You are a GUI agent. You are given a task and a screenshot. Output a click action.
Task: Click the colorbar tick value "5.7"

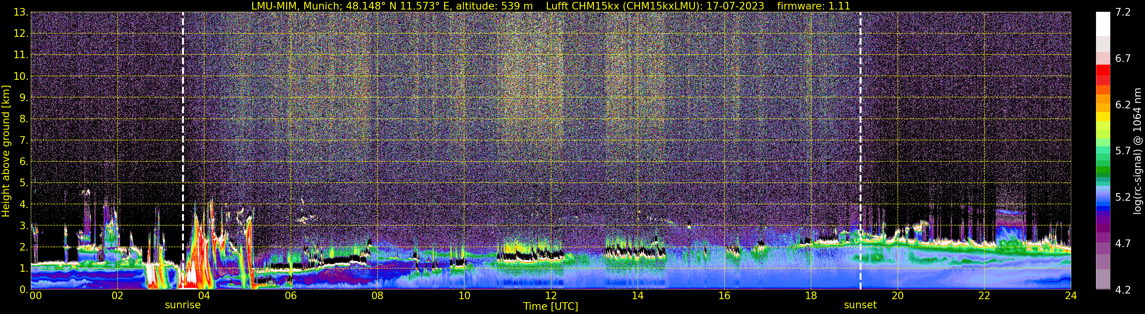point(1123,151)
